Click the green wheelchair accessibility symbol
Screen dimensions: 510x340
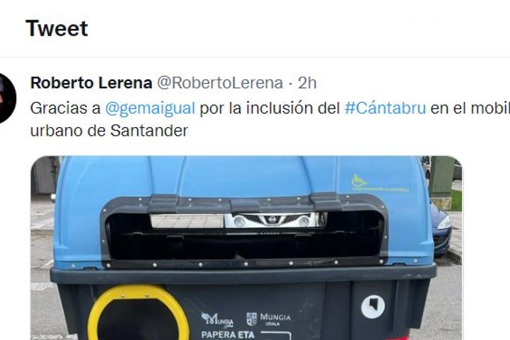click(359, 181)
